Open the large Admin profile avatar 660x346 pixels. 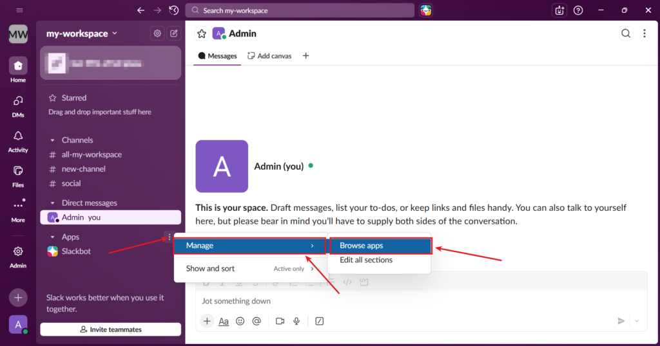pyautogui.click(x=222, y=167)
